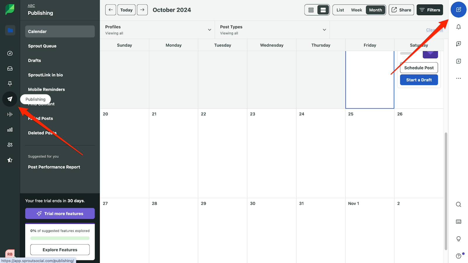
Task: Open the Post Types dropdown
Action: tap(324, 29)
